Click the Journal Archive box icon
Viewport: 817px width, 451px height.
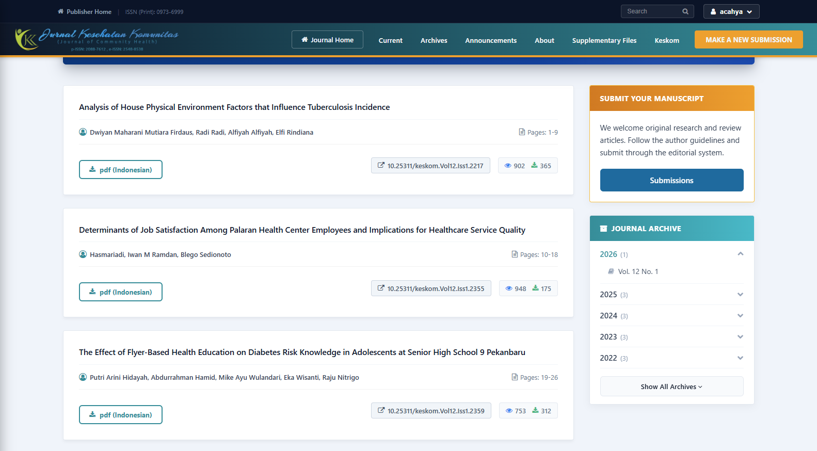click(x=603, y=229)
